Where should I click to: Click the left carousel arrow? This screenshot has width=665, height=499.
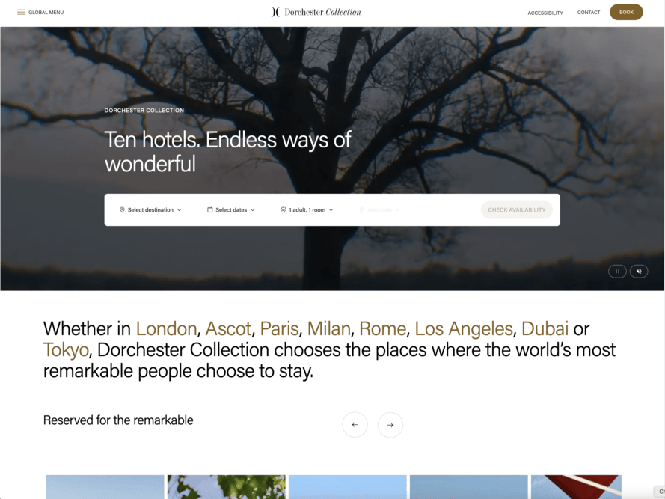pyautogui.click(x=355, y=424)
